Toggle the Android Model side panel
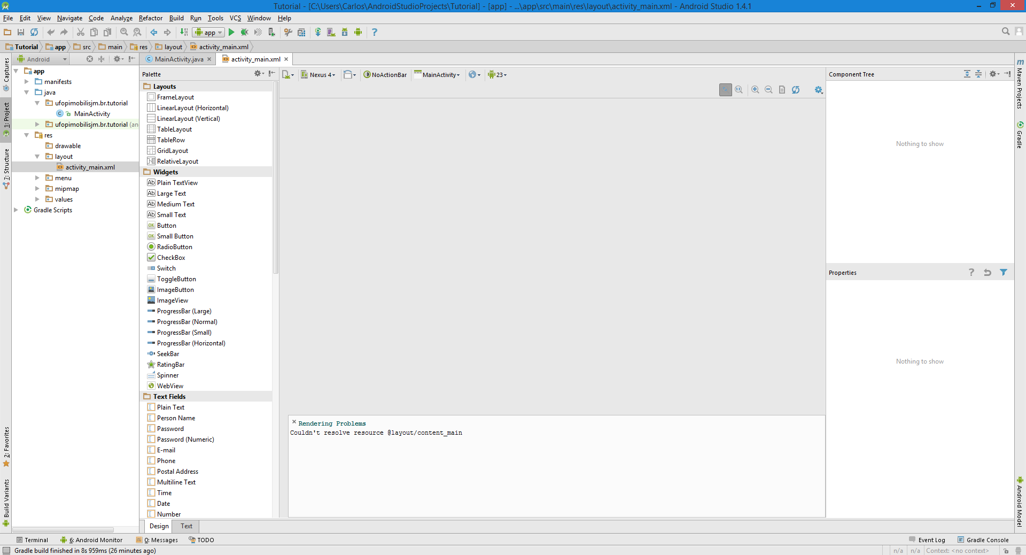The height and width of the screenshot is (555, 1026). pyautogui.click(x=1020, y=502)
